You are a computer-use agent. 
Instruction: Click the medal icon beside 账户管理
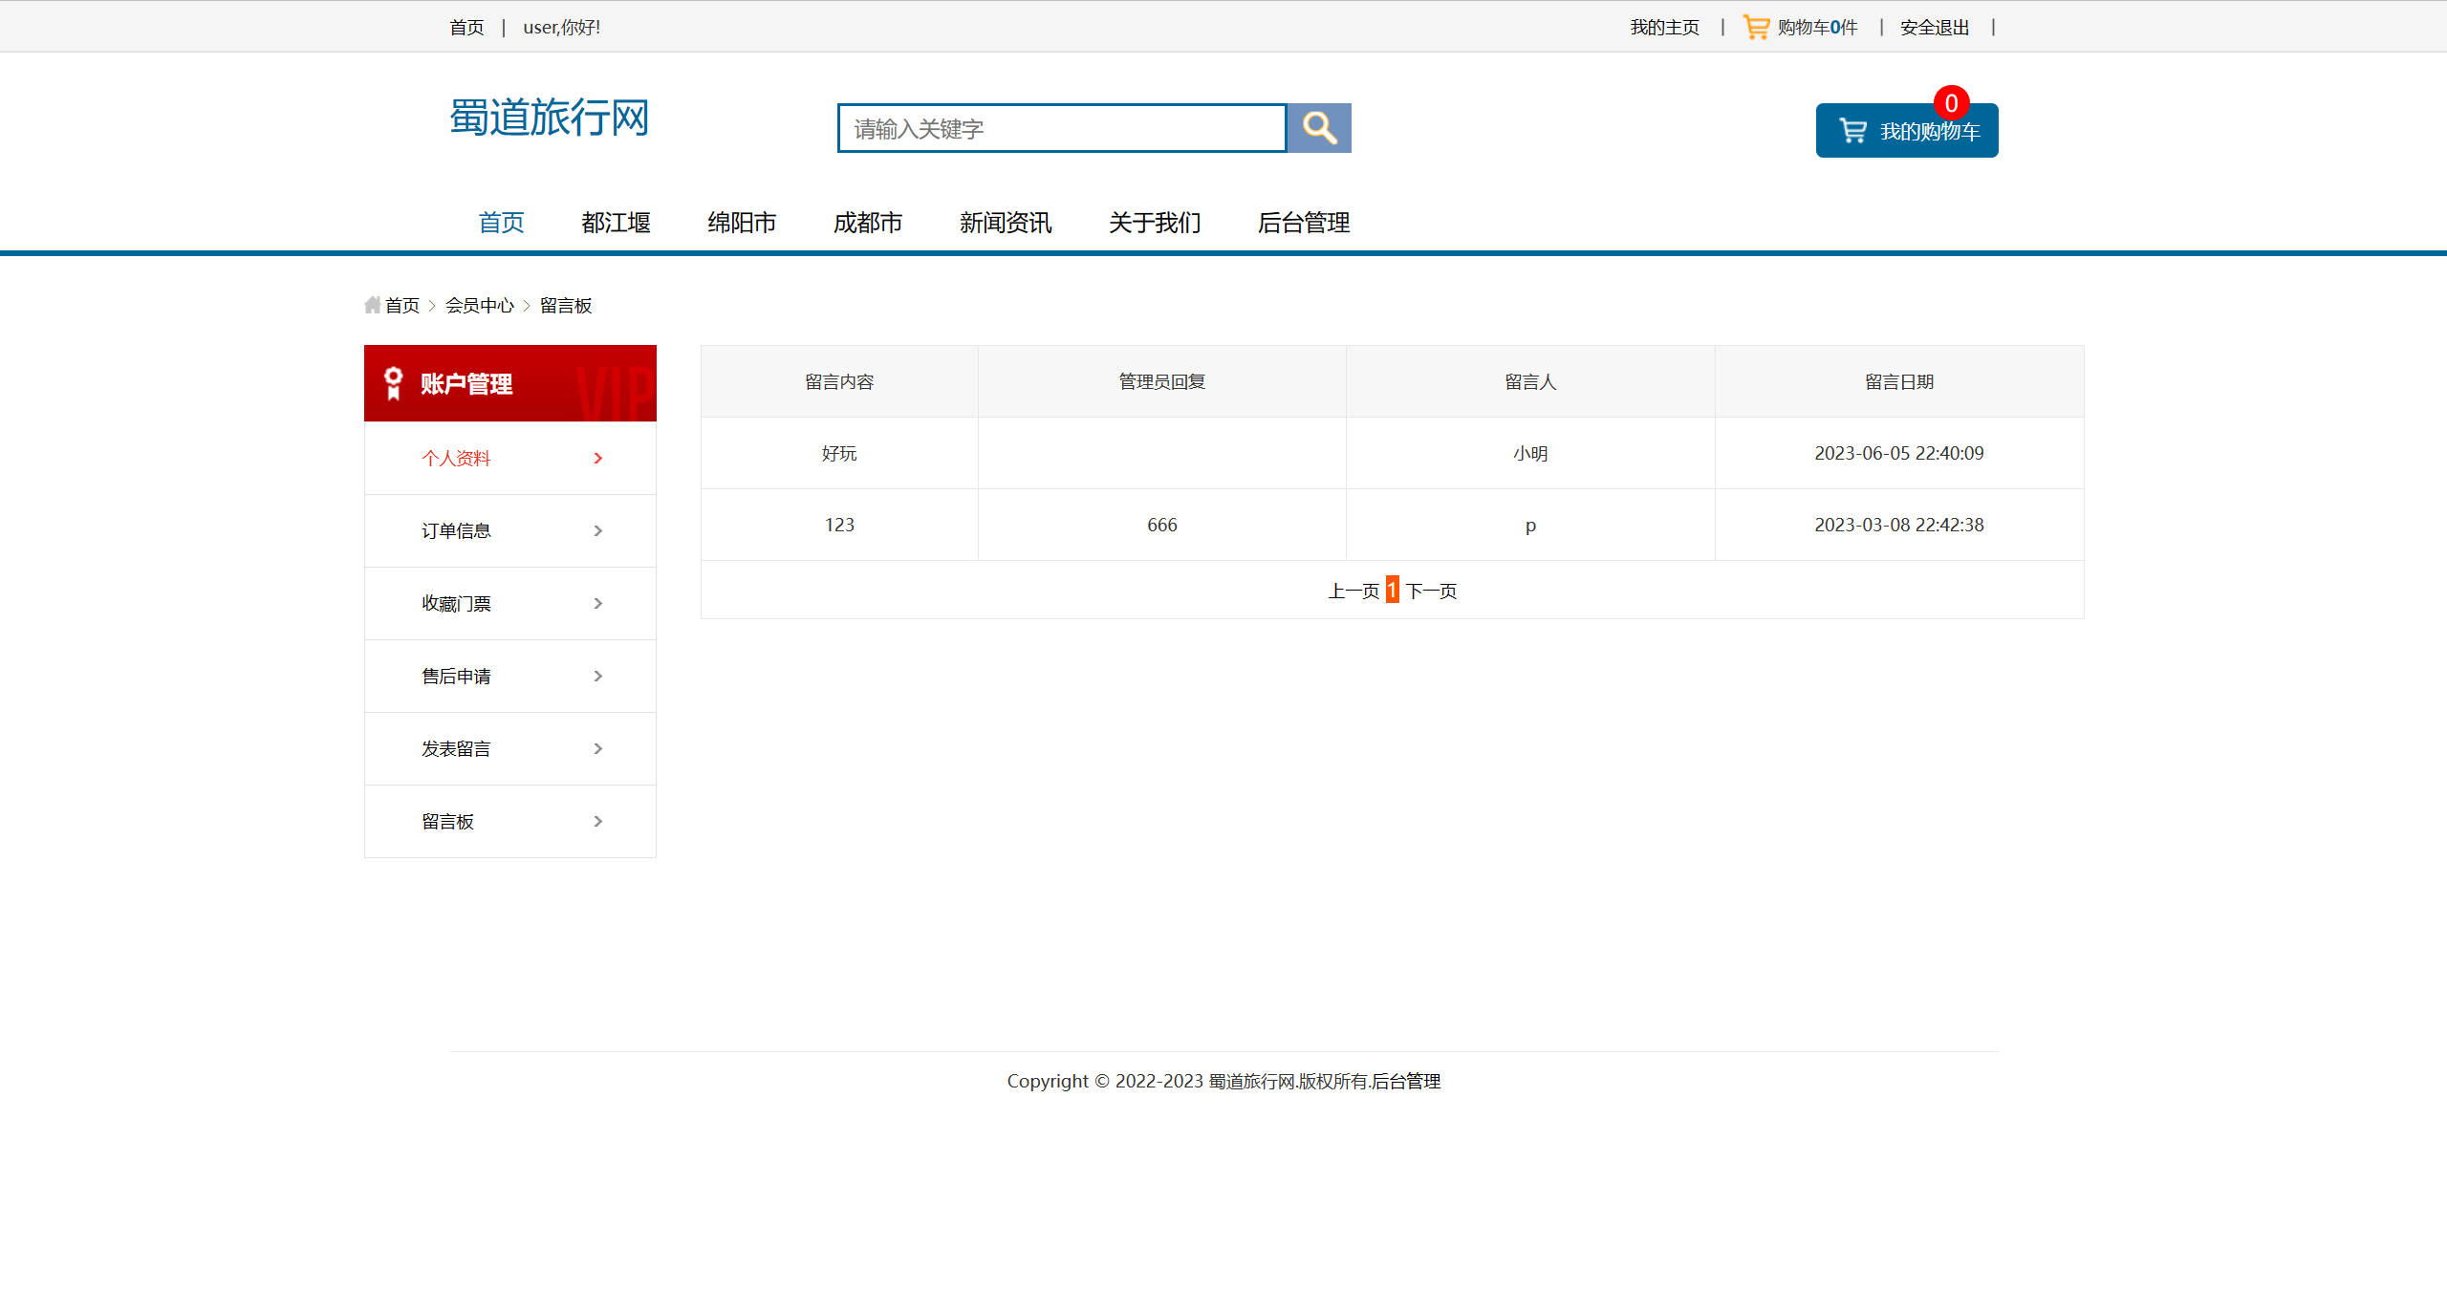coord(392,382)
